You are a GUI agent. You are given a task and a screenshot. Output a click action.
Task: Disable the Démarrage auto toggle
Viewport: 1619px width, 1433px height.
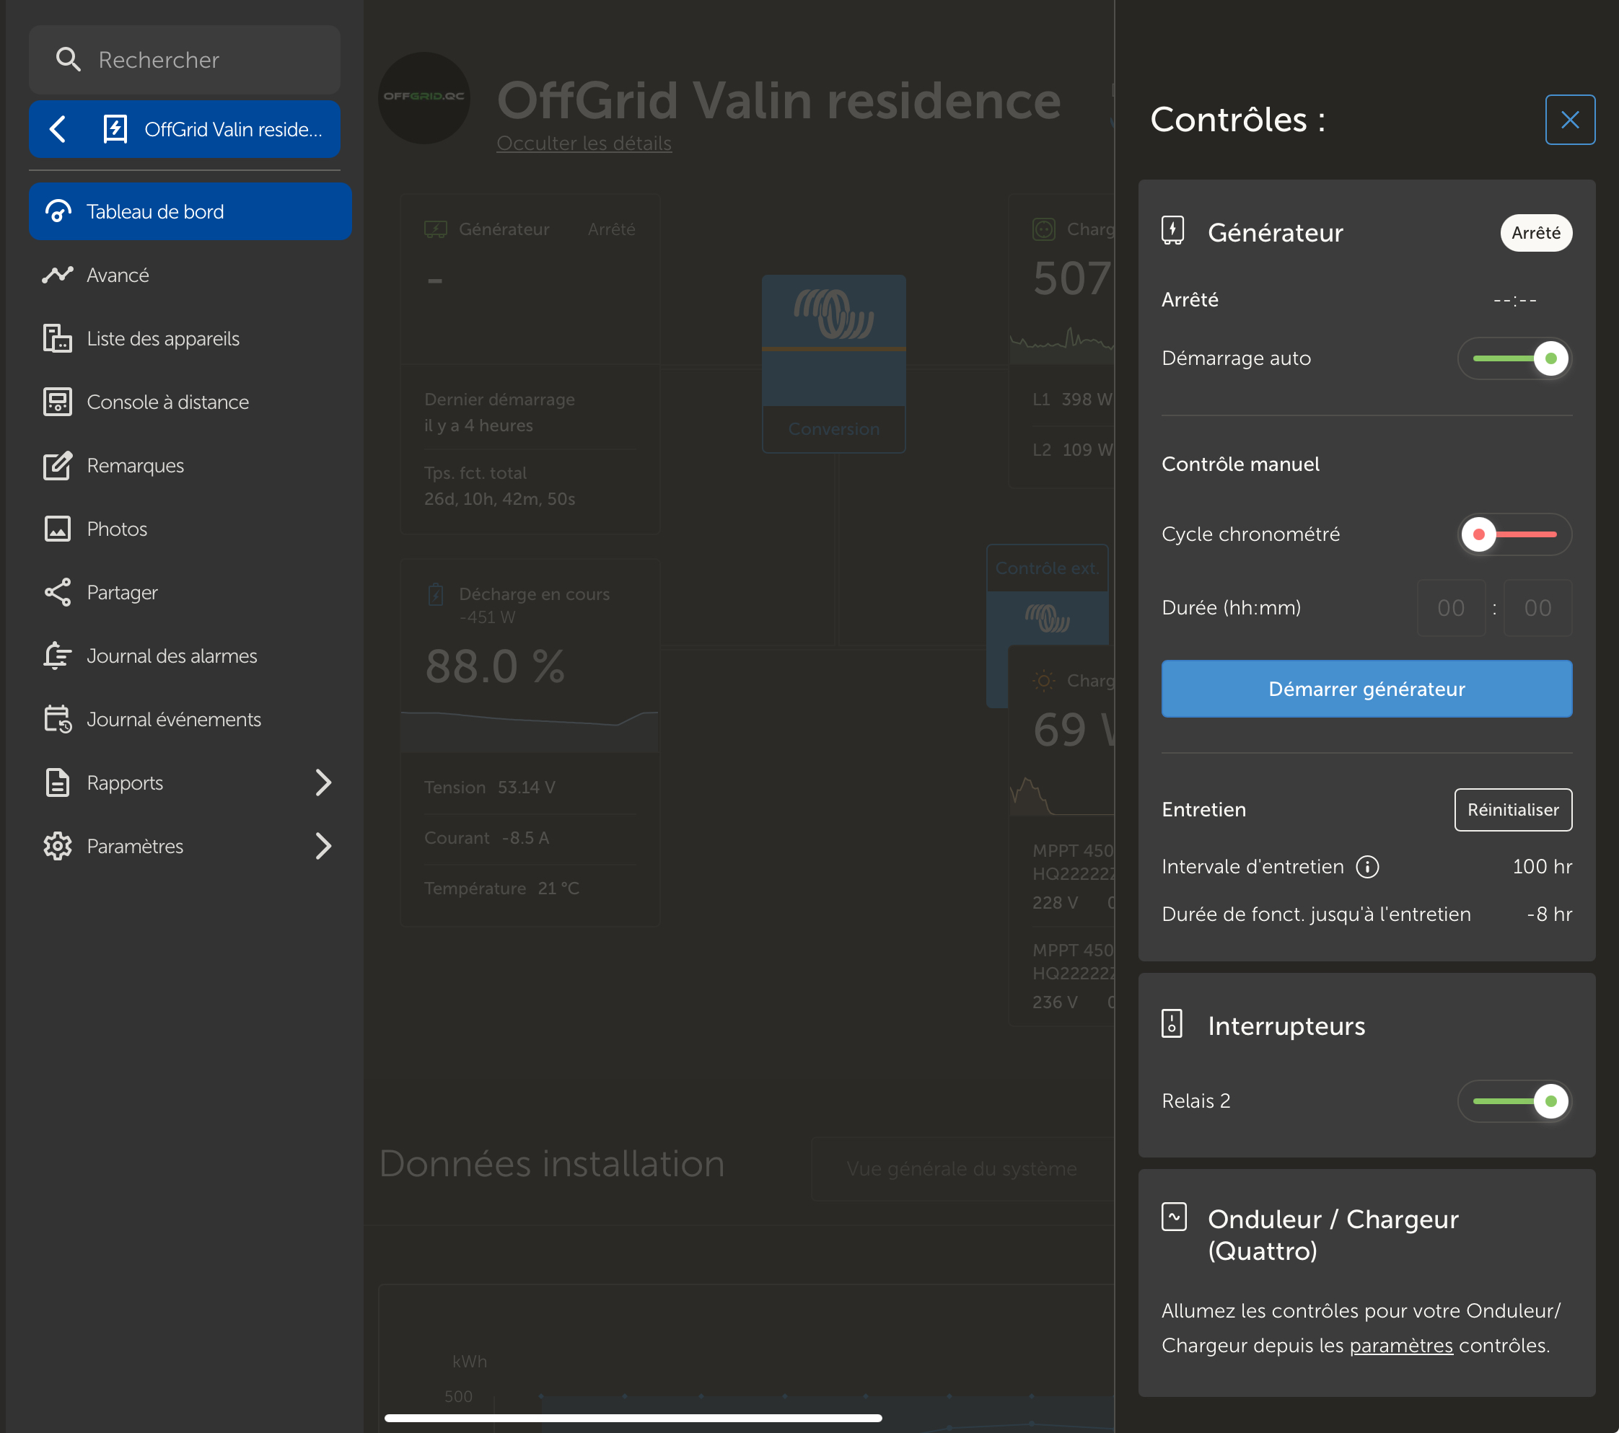tap(1514, 358)
